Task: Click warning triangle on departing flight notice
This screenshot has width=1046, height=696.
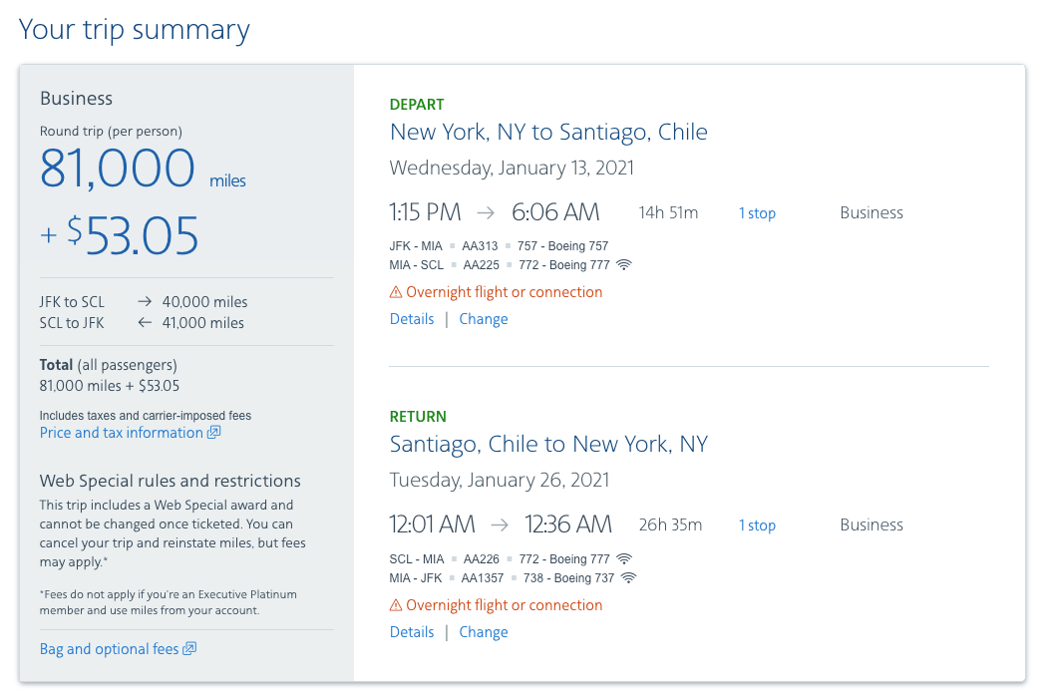Action: (396, 292)
